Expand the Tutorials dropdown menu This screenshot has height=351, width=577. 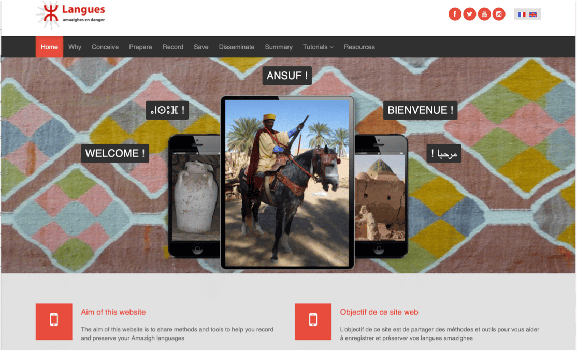tap(318, 47)
